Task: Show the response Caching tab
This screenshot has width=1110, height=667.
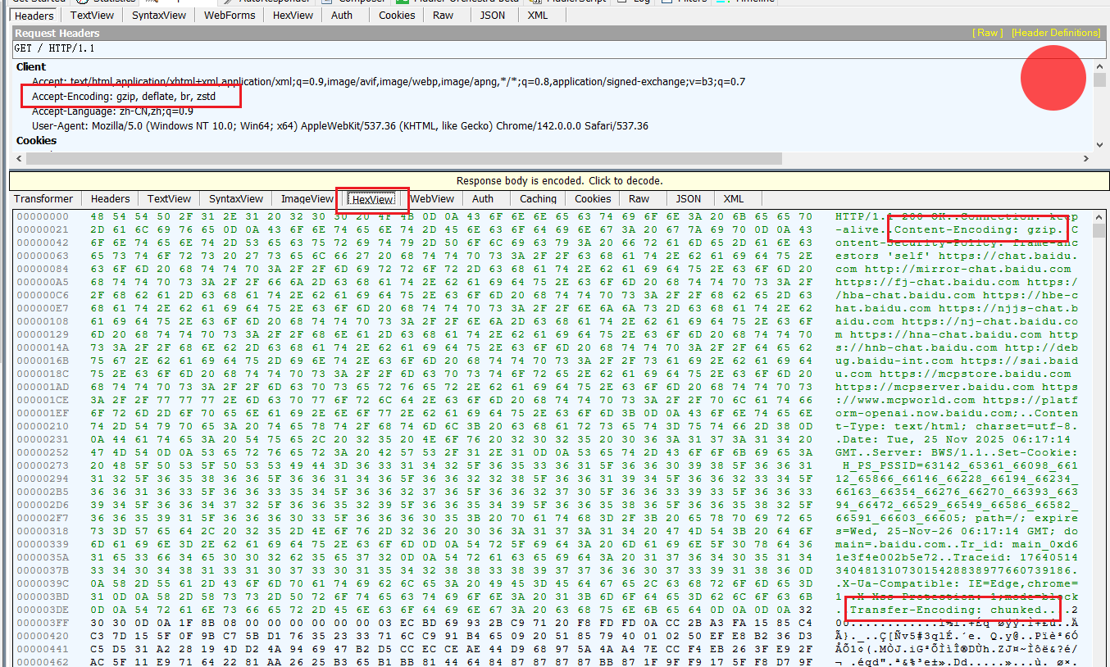Action: (538, 198)
